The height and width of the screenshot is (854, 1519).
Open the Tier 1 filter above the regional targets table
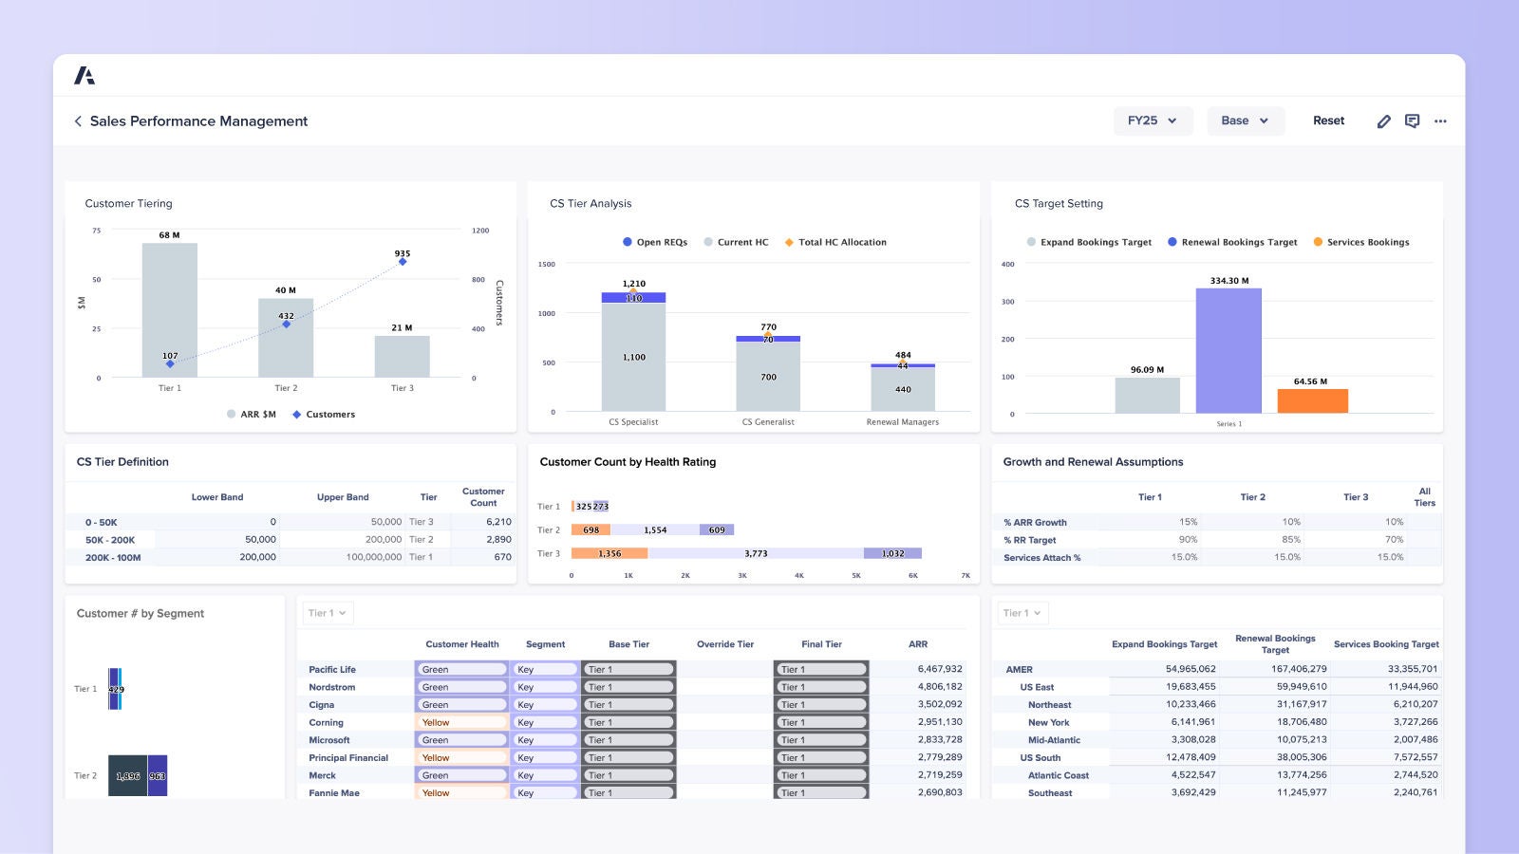click(x=1021, y=613)
